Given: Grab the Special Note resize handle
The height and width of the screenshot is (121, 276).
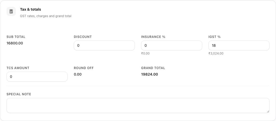Looking at the screenshot, I should 268,111.
